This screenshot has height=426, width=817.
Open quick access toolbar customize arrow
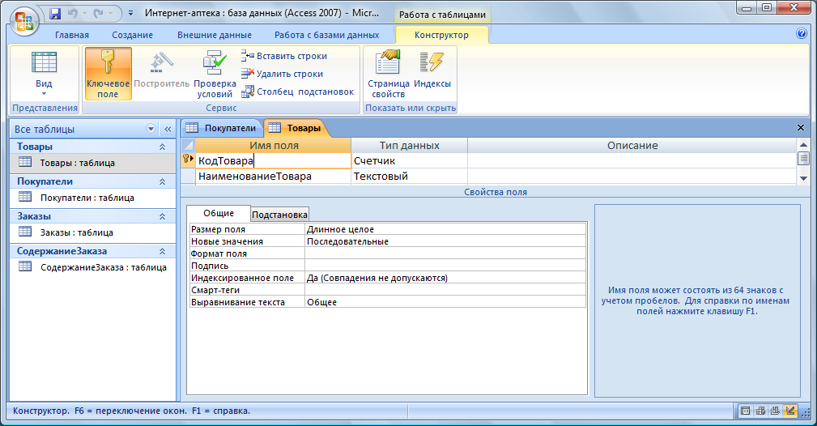131,13
